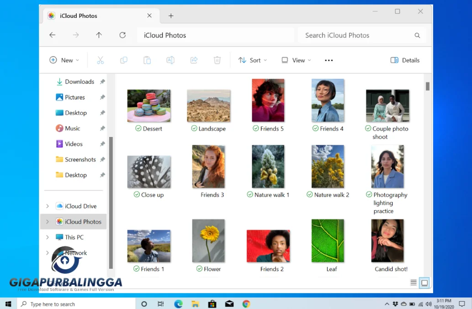Open Microsoft Edge from taskbar
Image resolution: width=472 pixels, height=309 pixels.
[178, 304]
